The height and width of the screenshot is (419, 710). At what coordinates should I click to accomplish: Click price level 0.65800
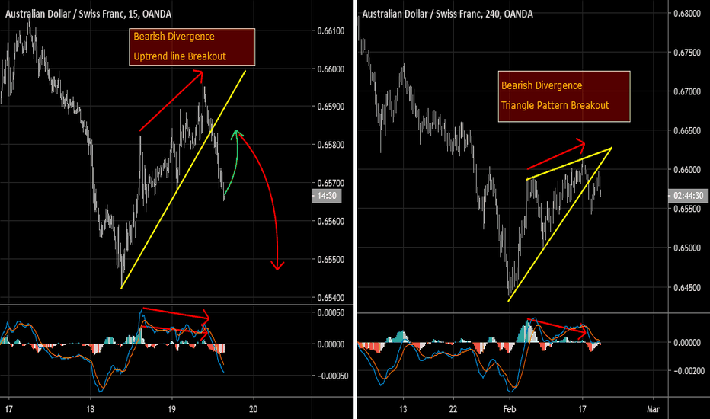point(331,145)
